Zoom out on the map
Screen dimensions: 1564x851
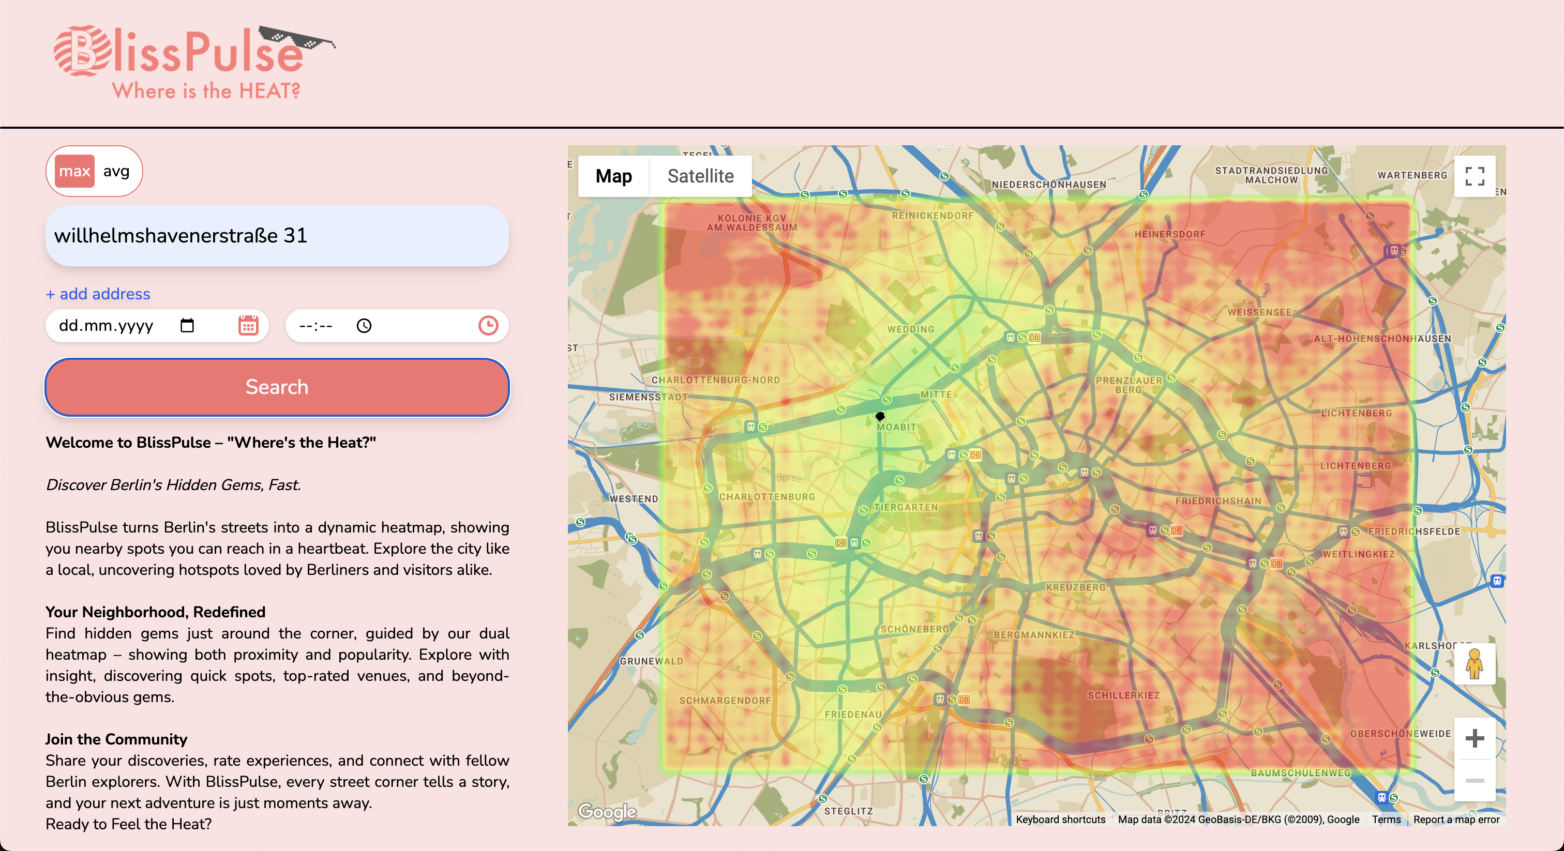1474,781
